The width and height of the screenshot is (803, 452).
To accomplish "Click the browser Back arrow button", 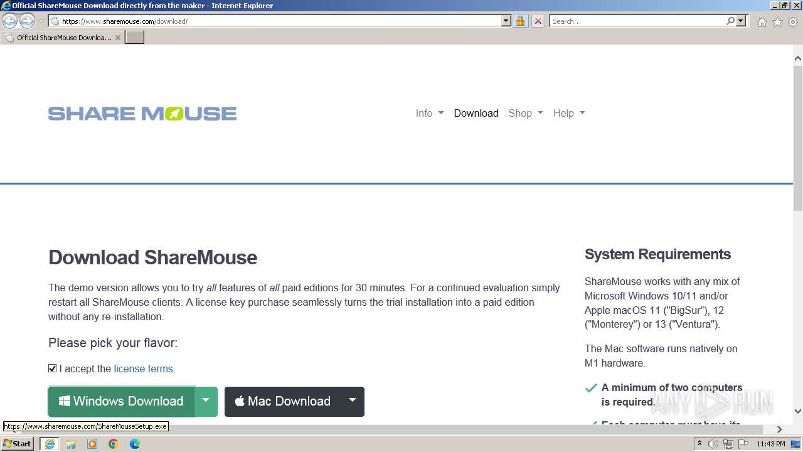I will click(x=9, y=21).
